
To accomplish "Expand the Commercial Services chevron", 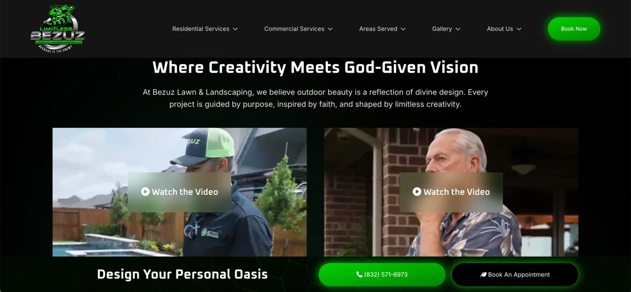I will (x=330, y=29).
